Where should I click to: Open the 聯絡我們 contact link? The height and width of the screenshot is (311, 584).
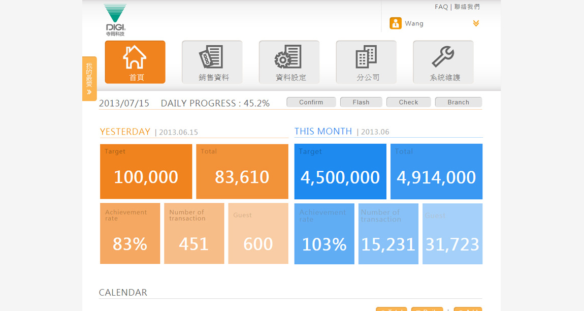tap(467, 7)
